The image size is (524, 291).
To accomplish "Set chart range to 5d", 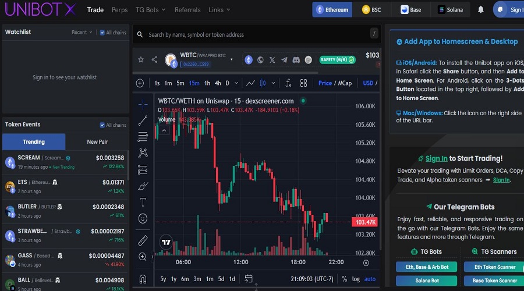I will click(x=221, y=279).
